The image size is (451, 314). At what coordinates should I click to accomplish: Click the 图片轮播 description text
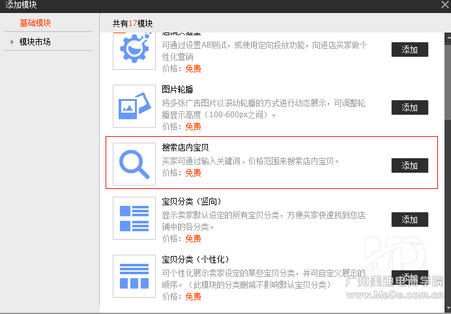(x=263, y=109)
